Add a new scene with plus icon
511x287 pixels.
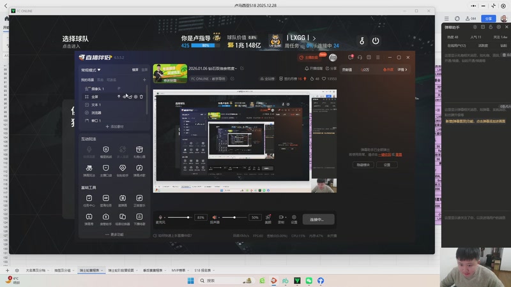[144, 80]
